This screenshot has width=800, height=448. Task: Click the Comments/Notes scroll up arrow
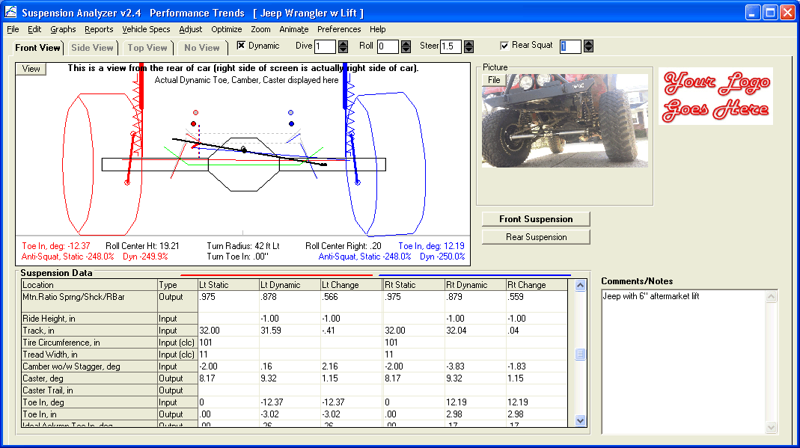[x=772, y=296]
